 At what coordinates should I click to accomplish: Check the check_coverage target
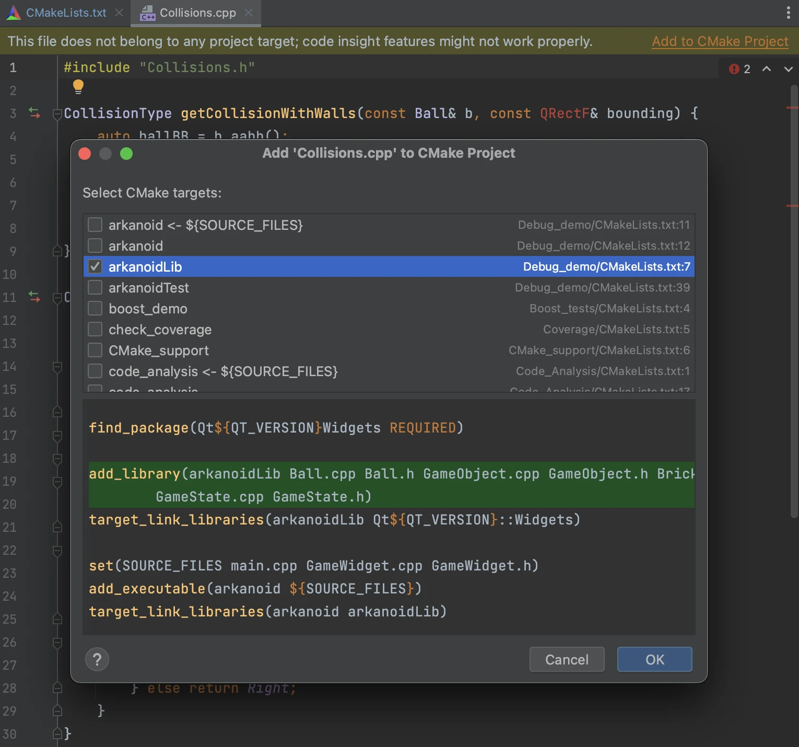click(95, 329)
